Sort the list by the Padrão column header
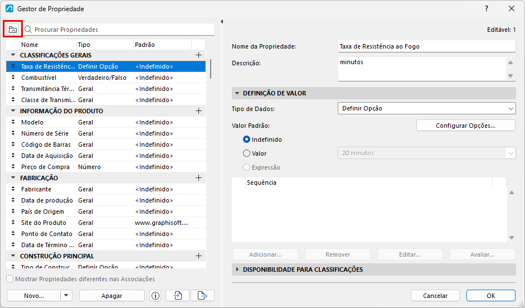 tap(162, 45)
